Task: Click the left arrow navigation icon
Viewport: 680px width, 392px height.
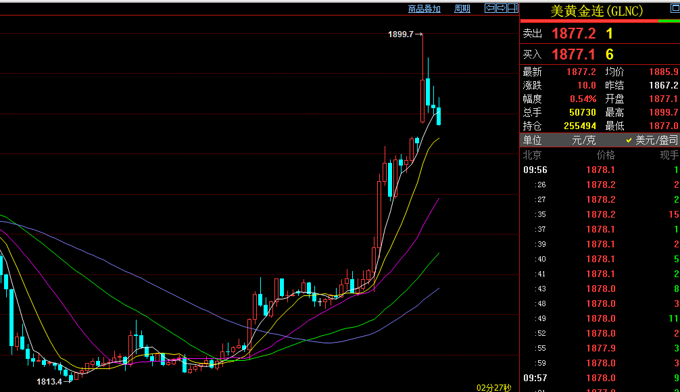Action: click(491, 8)
